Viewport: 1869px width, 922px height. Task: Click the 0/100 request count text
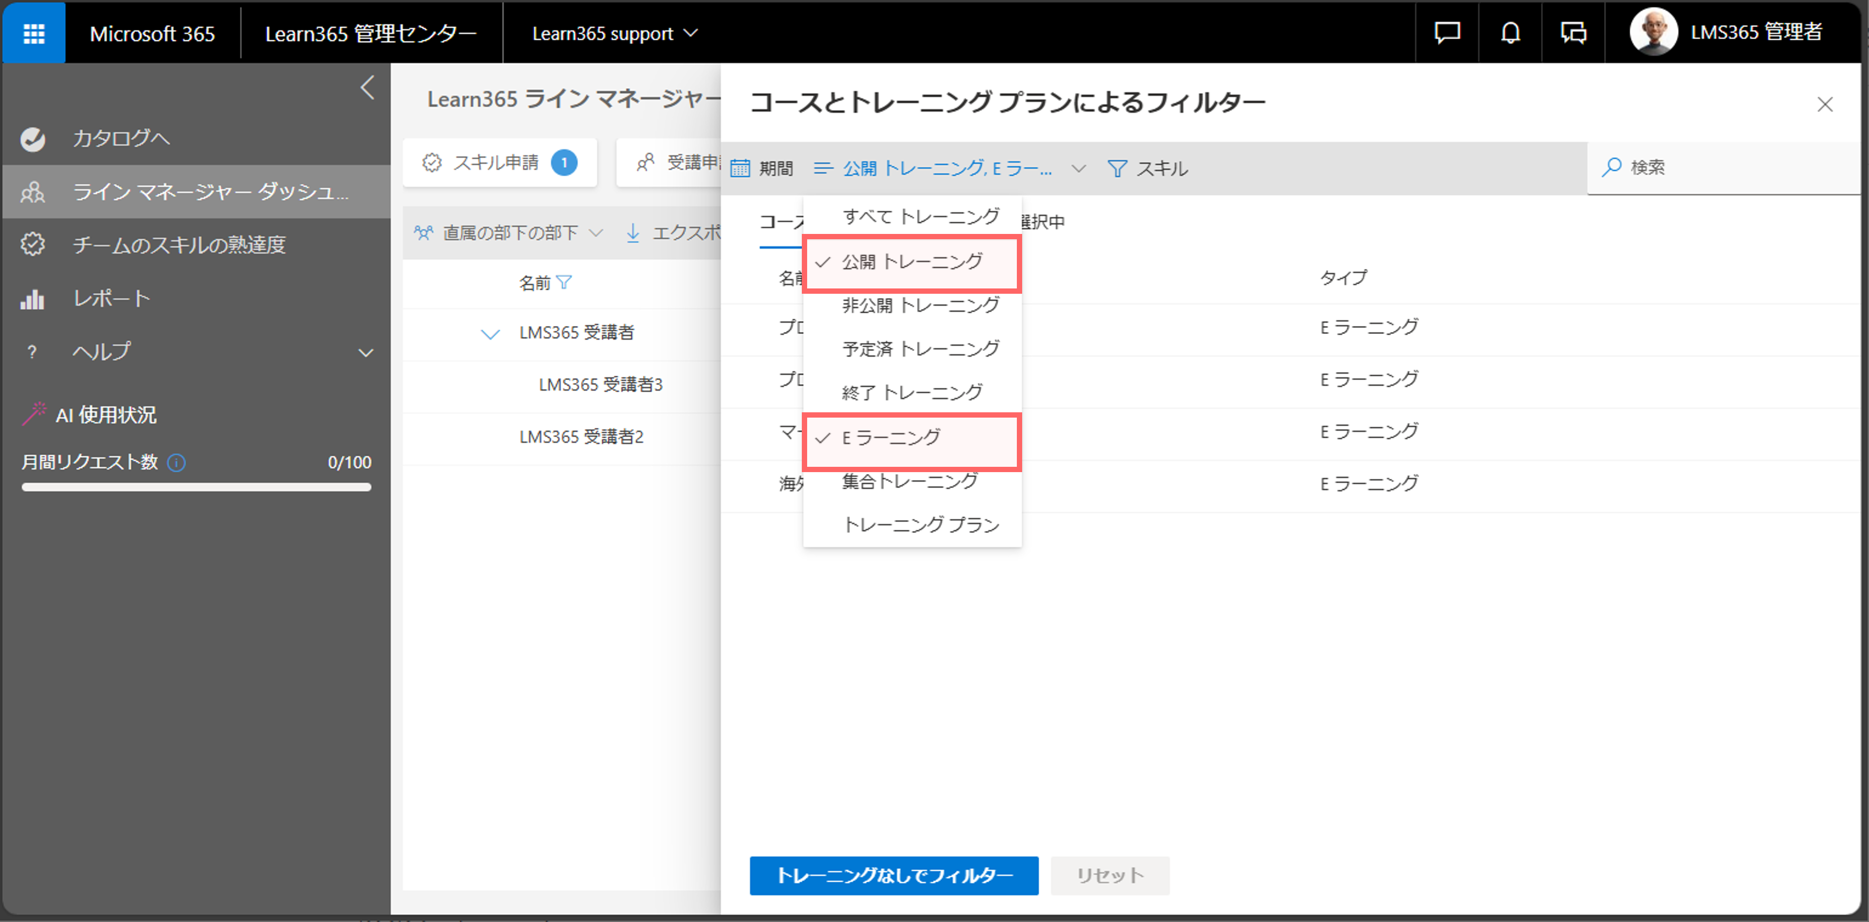[x=350, y=463]
